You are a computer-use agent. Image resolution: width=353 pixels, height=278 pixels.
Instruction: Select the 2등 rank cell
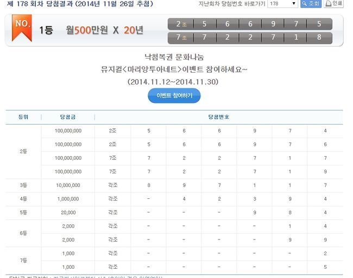coord(23,152)
